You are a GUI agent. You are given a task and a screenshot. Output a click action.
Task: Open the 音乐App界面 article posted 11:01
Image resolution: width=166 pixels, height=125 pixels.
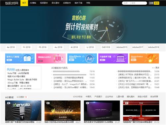[70, 81]
